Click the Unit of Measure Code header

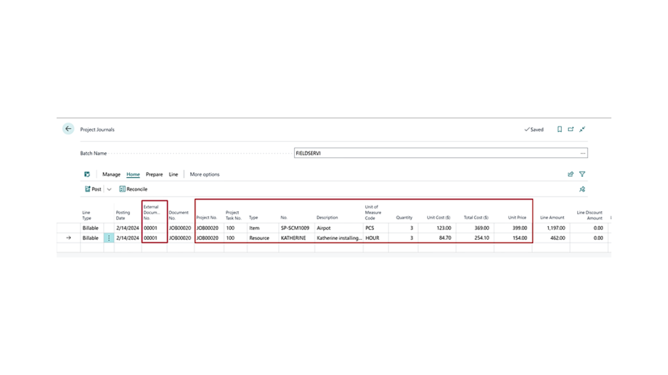click(373, 212)
